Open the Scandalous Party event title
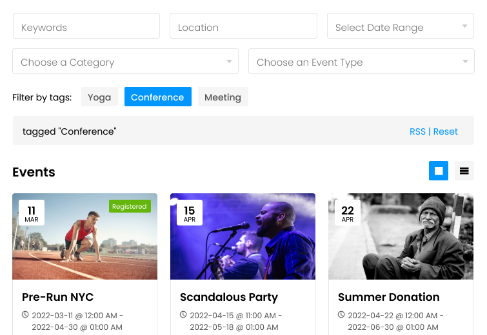Viewport: 487px width, 335px height. pyautogui.click(x=229, y=297)
